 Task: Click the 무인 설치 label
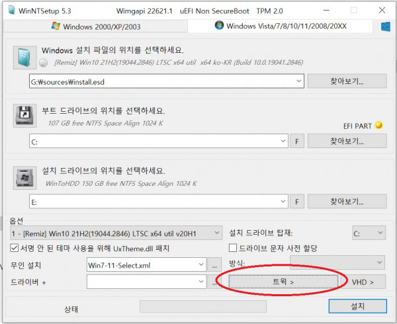click(26, 265)
